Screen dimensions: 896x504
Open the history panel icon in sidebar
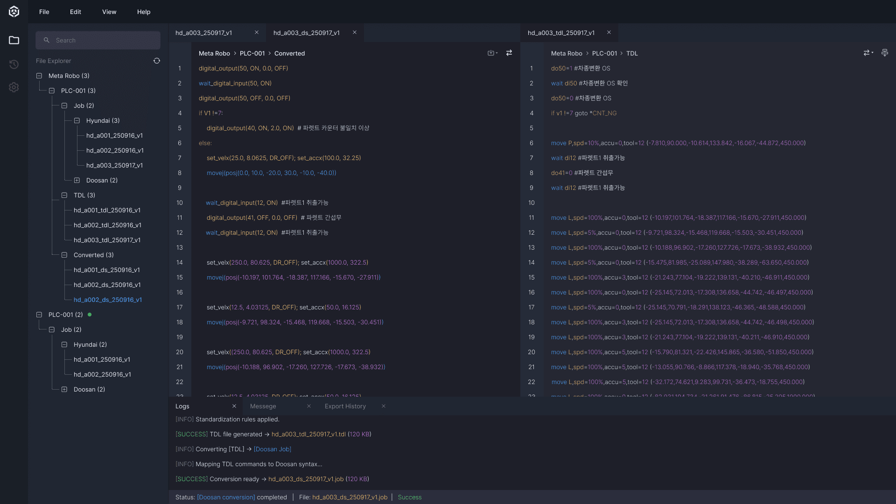14,64
